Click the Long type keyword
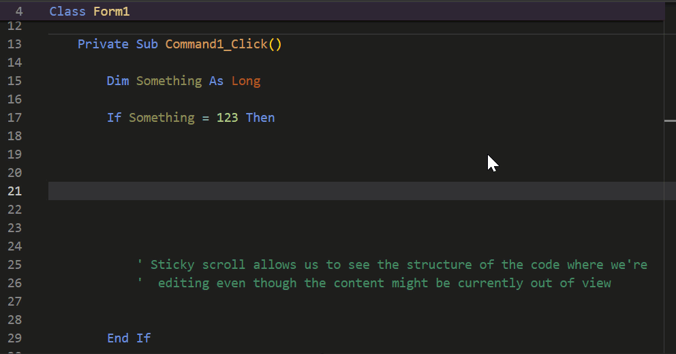 [246, 81]
